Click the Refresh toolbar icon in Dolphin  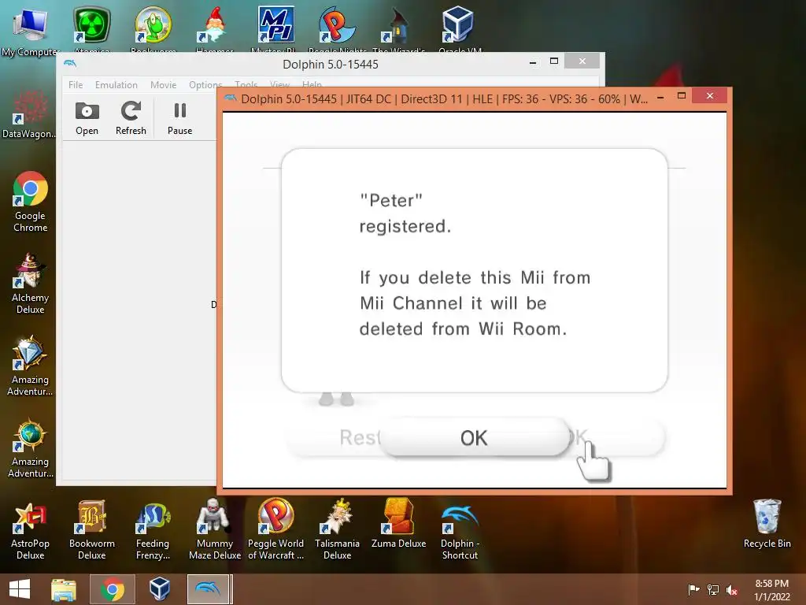pyautogui.click(x=131, y=118)
